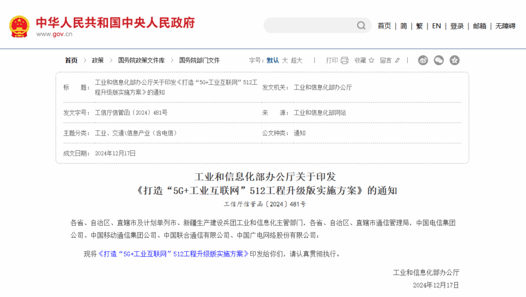Open the 登录 login link
526x297 pixels.
click(x=457, y=26)
